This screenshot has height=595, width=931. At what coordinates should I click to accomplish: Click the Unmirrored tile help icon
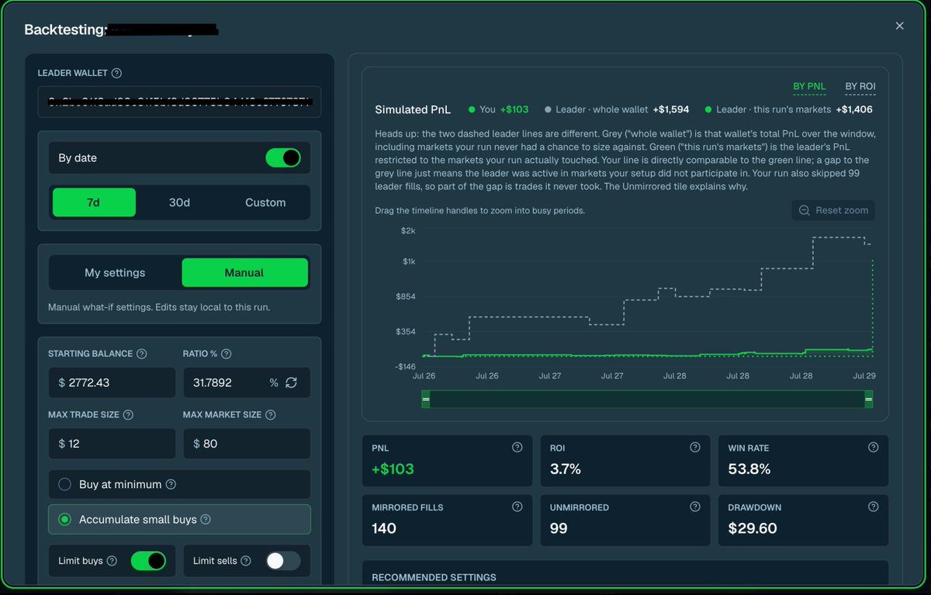tap(695, 507)
